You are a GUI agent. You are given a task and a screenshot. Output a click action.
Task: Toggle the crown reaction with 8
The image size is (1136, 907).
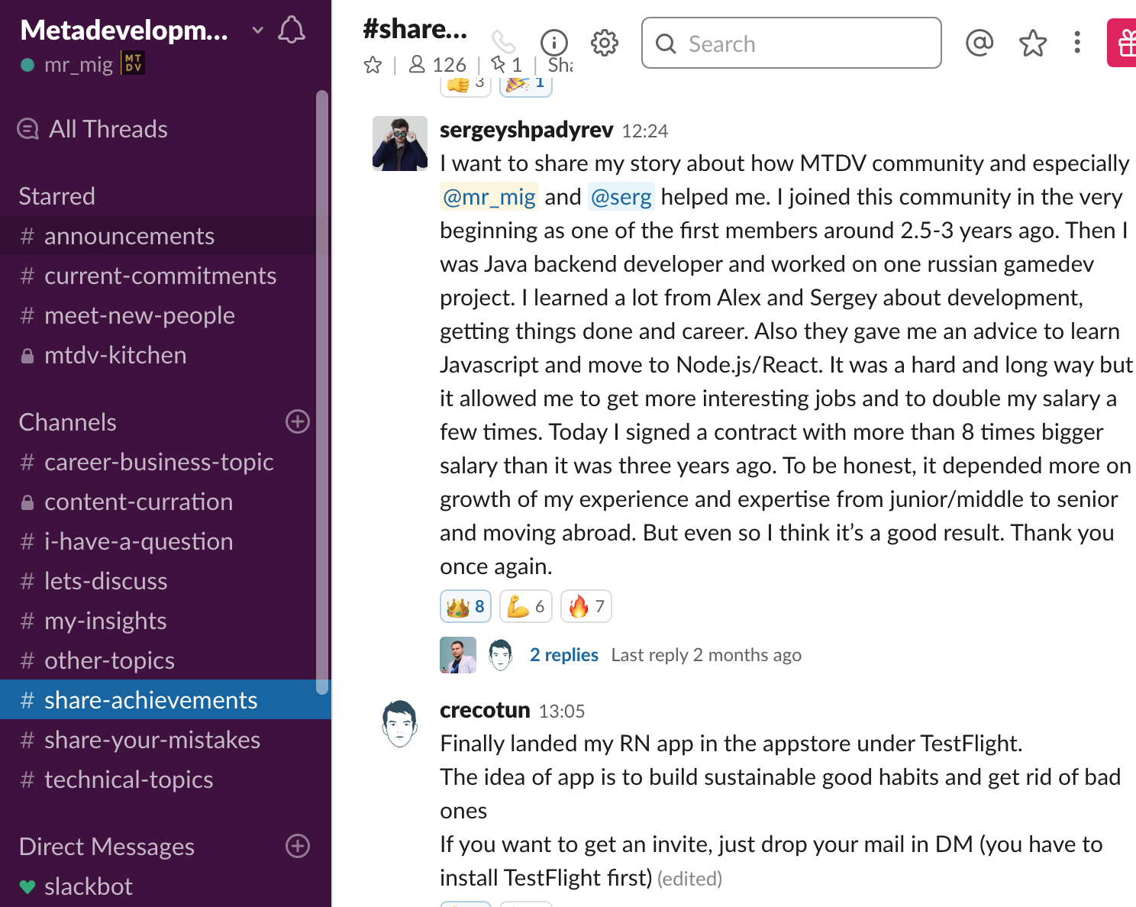click(x=466, y=607)
